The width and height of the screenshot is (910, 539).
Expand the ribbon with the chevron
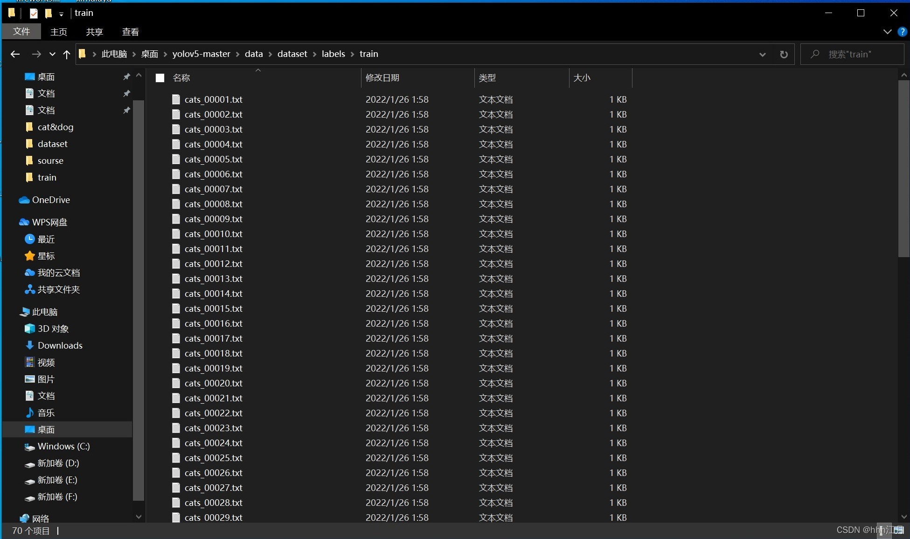(887, 32)
